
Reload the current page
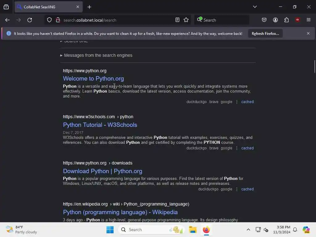(x=30, y=20)
